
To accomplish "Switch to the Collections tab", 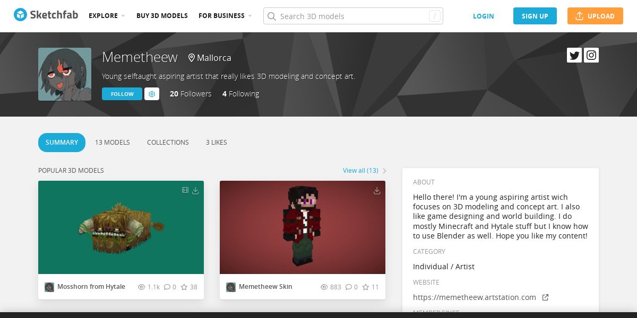I will 168,142.
